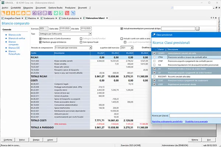This screenshot has width=221, height=147.
Task: Click the Conferma button
Action: tap(8, 140)
